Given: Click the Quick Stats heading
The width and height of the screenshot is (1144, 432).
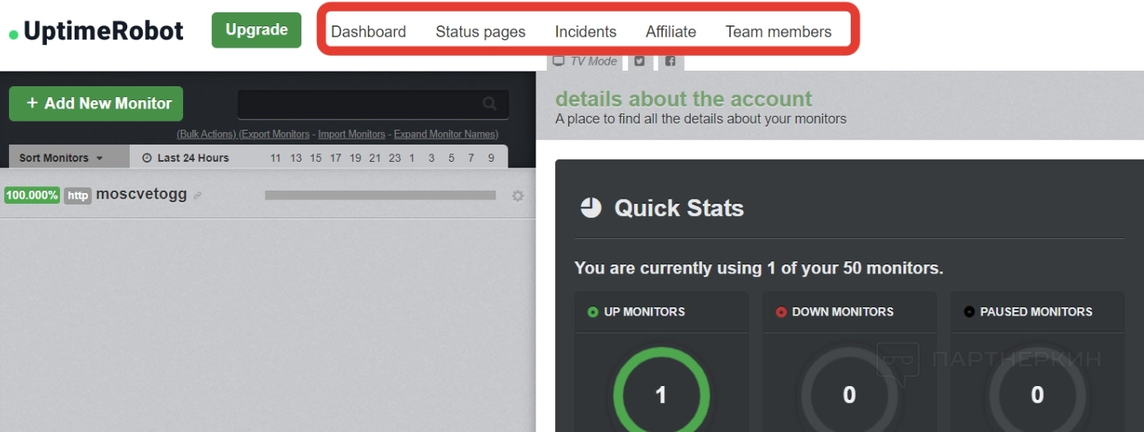Looking at the screenshot, I should [x=679, y=208].
